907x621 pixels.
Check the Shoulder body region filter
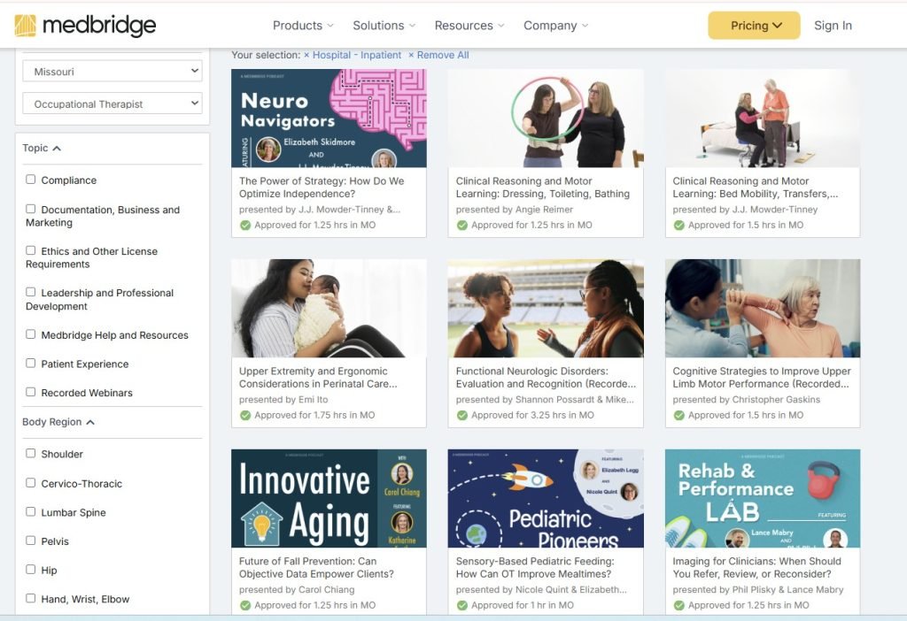pyautogui.click(x=31, y=454)
